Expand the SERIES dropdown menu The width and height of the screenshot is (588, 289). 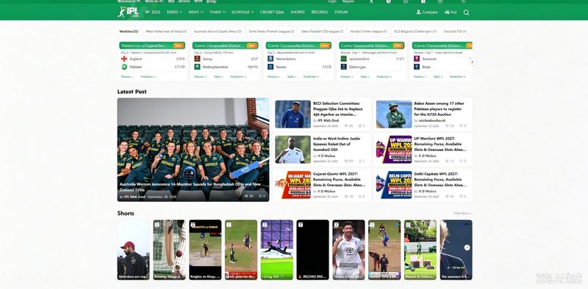174,12
